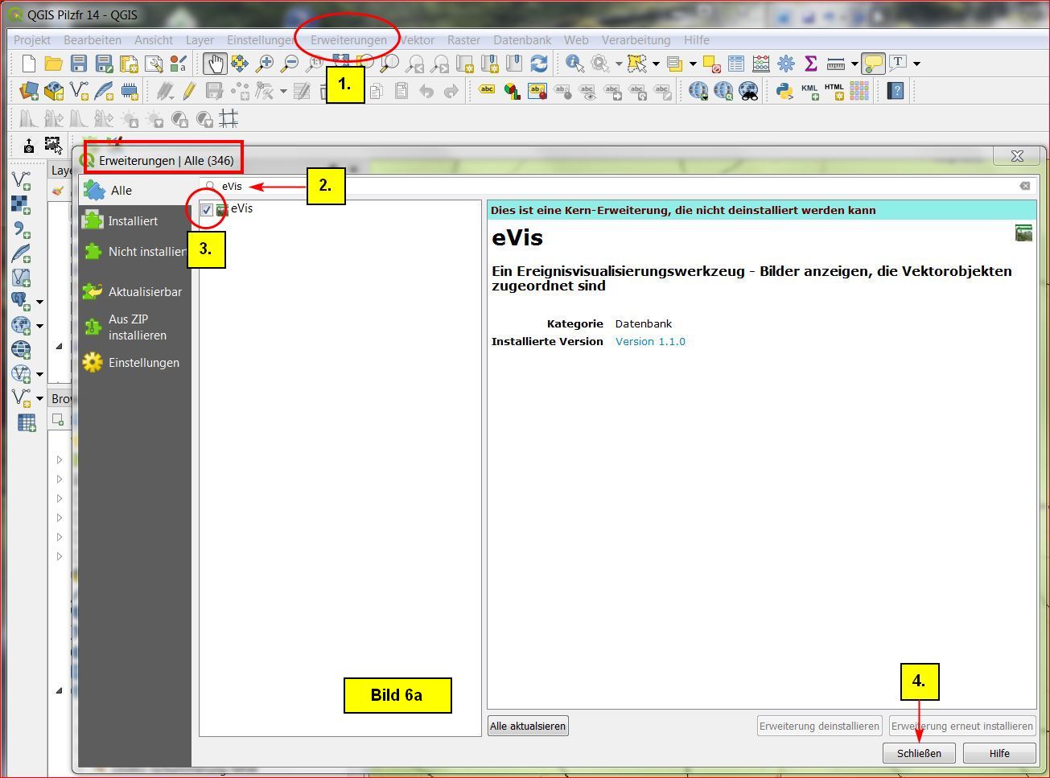Click the Schließen button

pyautogui.click(x=919, y=753)
